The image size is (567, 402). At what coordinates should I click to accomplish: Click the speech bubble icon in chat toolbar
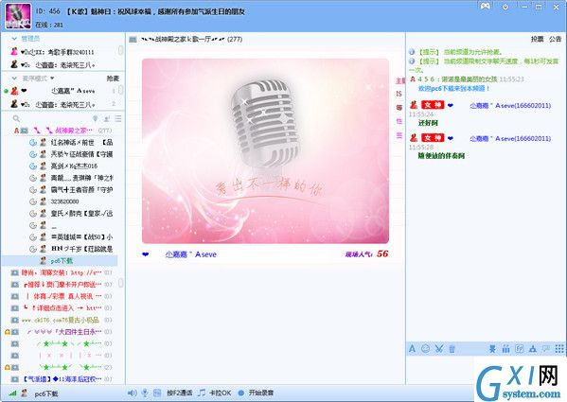tap(546, 348)
